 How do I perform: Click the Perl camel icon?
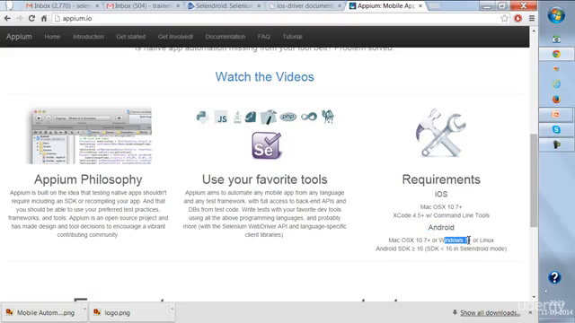pyautogui.click(x=327, y=117)
